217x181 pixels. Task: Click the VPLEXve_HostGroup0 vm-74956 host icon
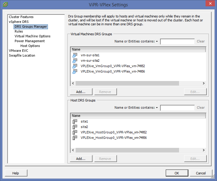tap(75, 138)
